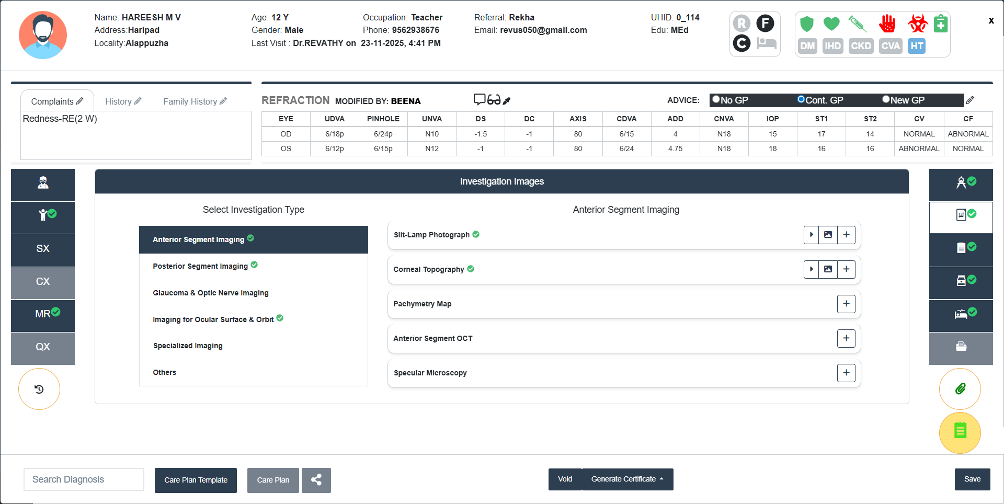Expand the Slit-Lamp Photograph play arrow
The image size is (1004, 504).
coord(811,235)
